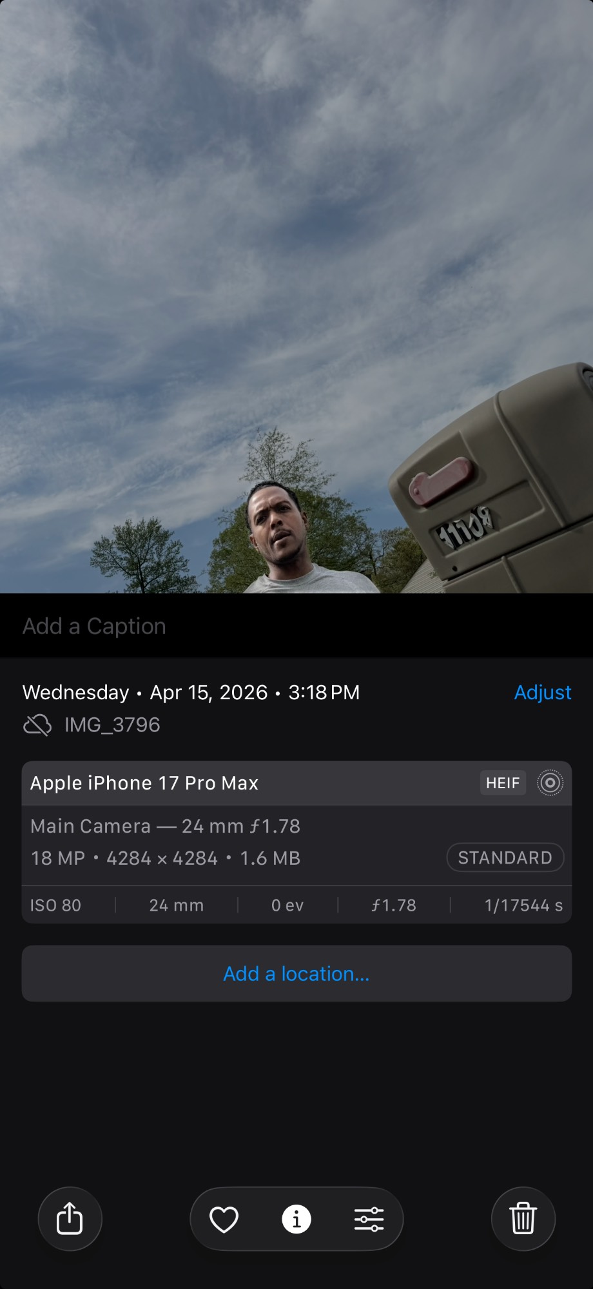Tap Add a location button
The image size is (593, 1289).
click(x=296, y=974)
